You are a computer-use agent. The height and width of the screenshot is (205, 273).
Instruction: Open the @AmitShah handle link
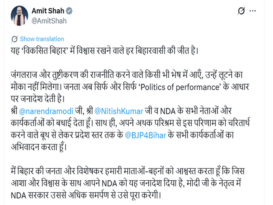(48, 20)
